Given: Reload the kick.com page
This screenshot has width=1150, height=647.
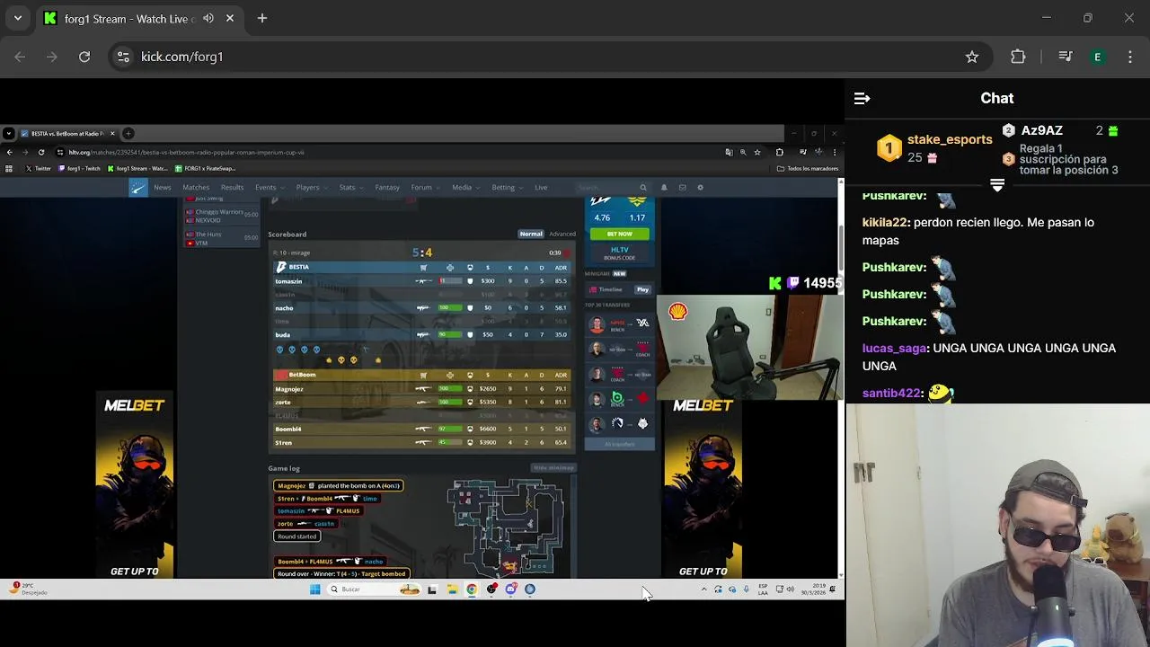Looking at the screenshot, I should pos(84,57).
